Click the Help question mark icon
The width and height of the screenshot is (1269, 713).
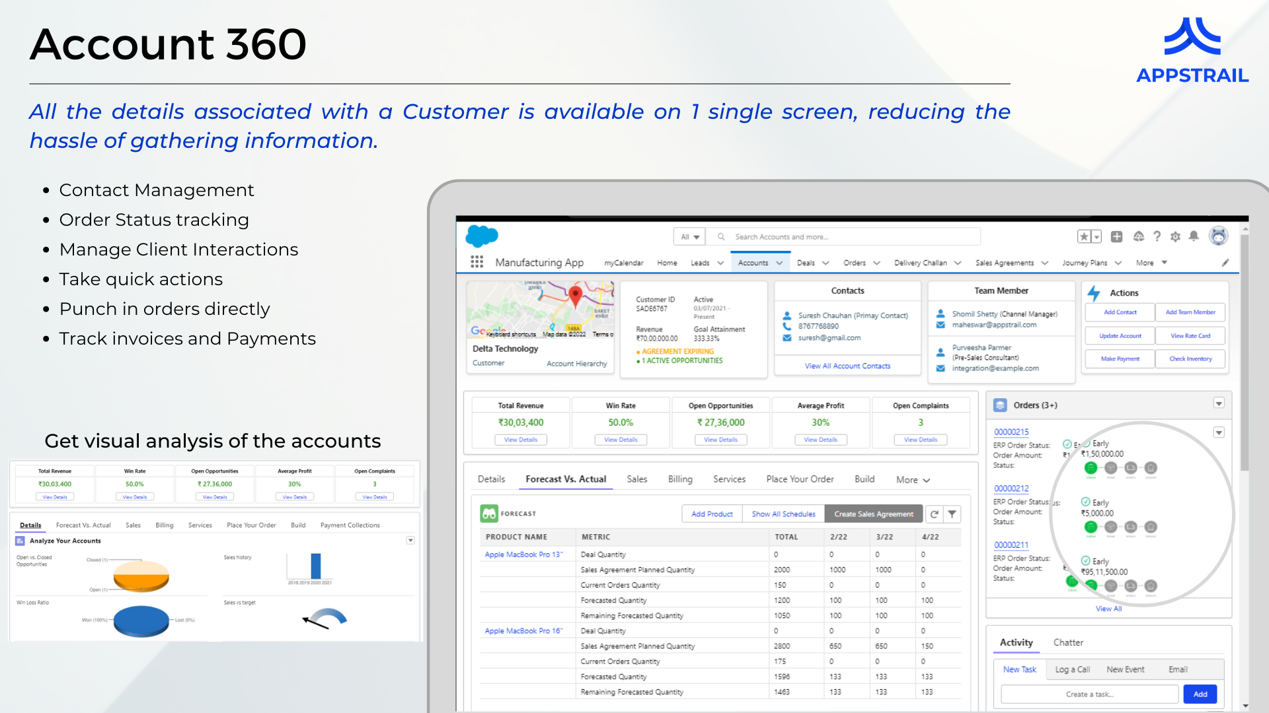click(x=1157, y=236)
